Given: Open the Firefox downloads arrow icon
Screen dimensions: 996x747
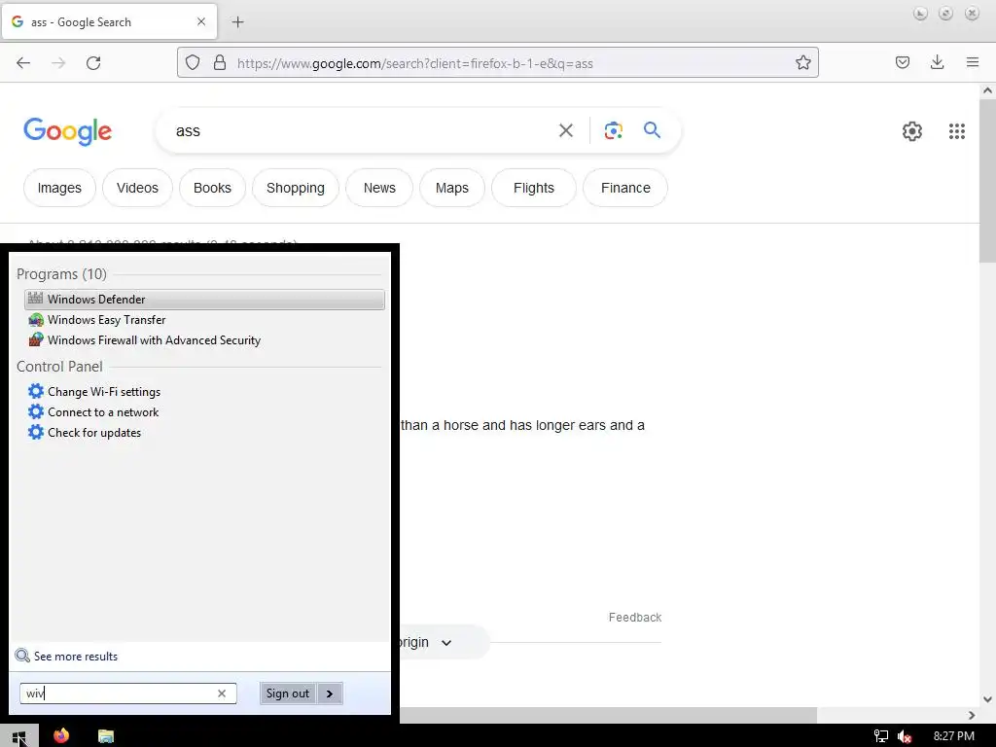Looking at the screenshot, I should point(937,62).
